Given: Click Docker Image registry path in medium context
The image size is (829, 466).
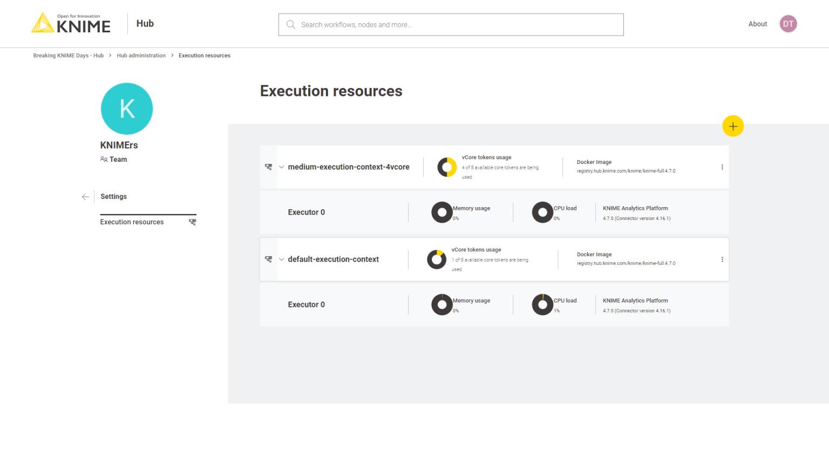Looking at the screenshot, I should tap(626, 171).
